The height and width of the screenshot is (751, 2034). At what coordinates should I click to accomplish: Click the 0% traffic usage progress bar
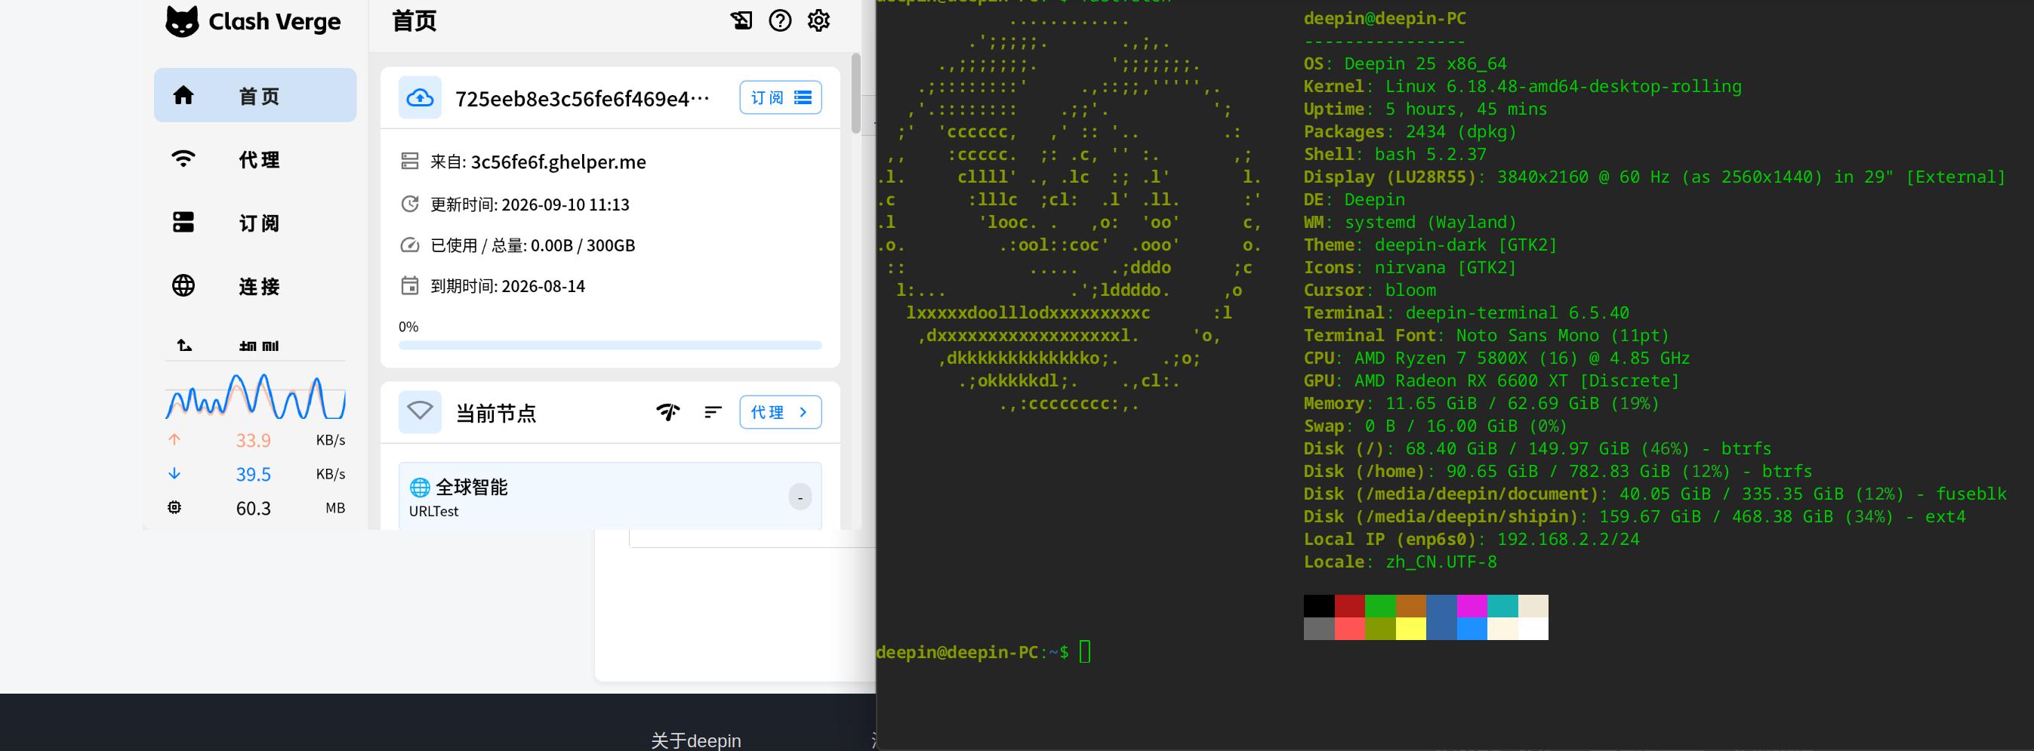pos(609,345)
